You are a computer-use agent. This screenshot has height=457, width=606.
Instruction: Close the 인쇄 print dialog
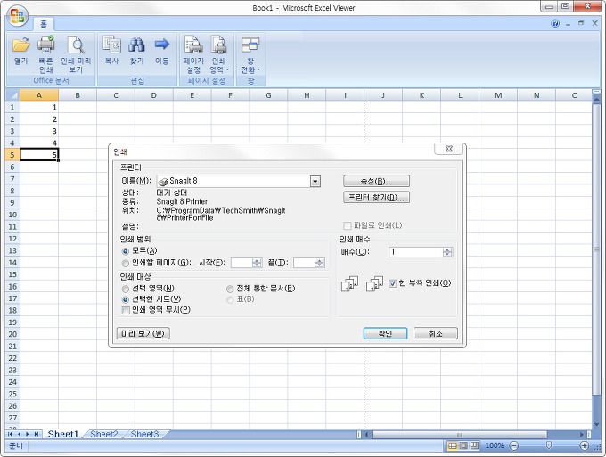(x=448, y=149)
